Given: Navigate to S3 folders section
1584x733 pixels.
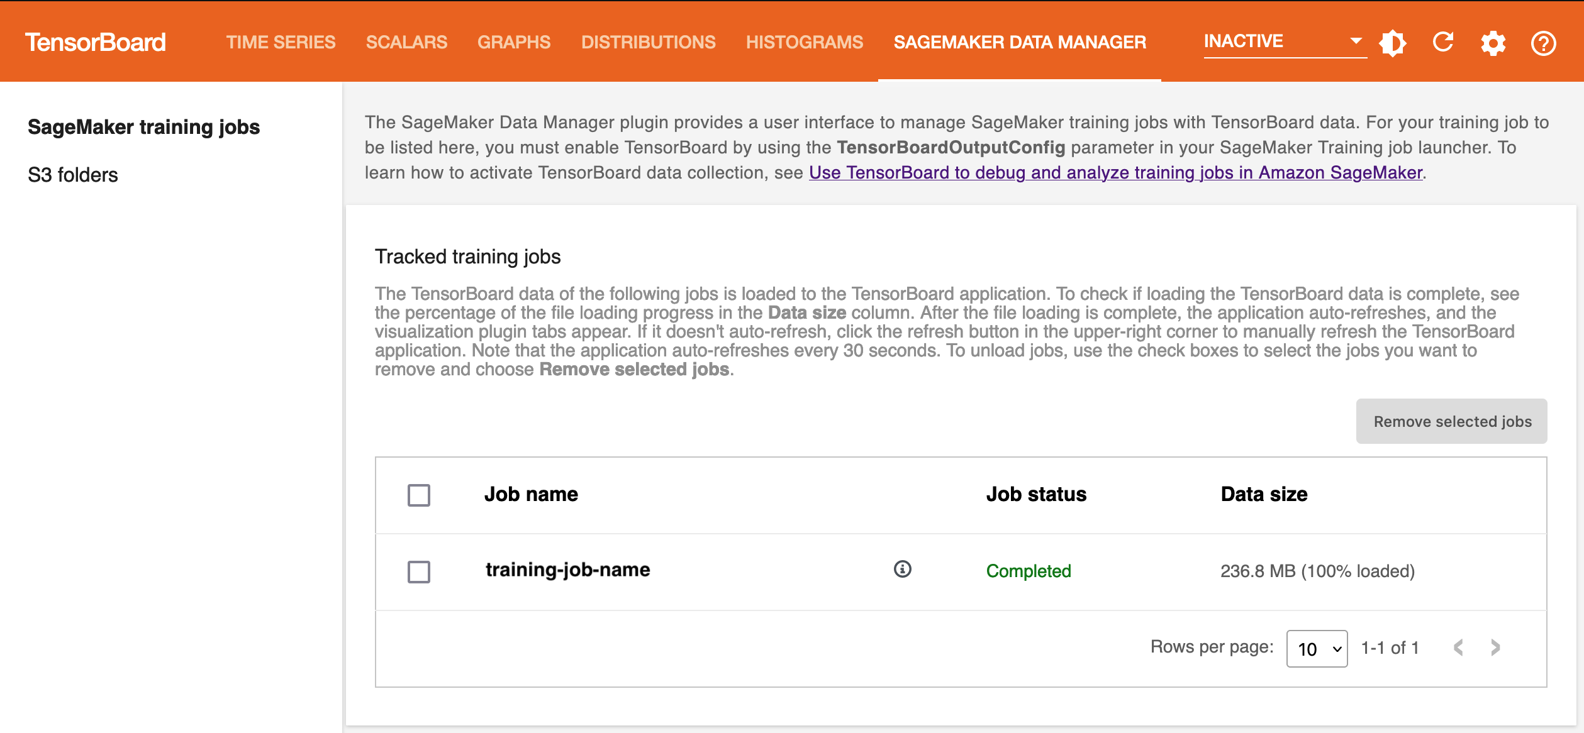Looking at the screenshot, I should click(x=73, y=174).
